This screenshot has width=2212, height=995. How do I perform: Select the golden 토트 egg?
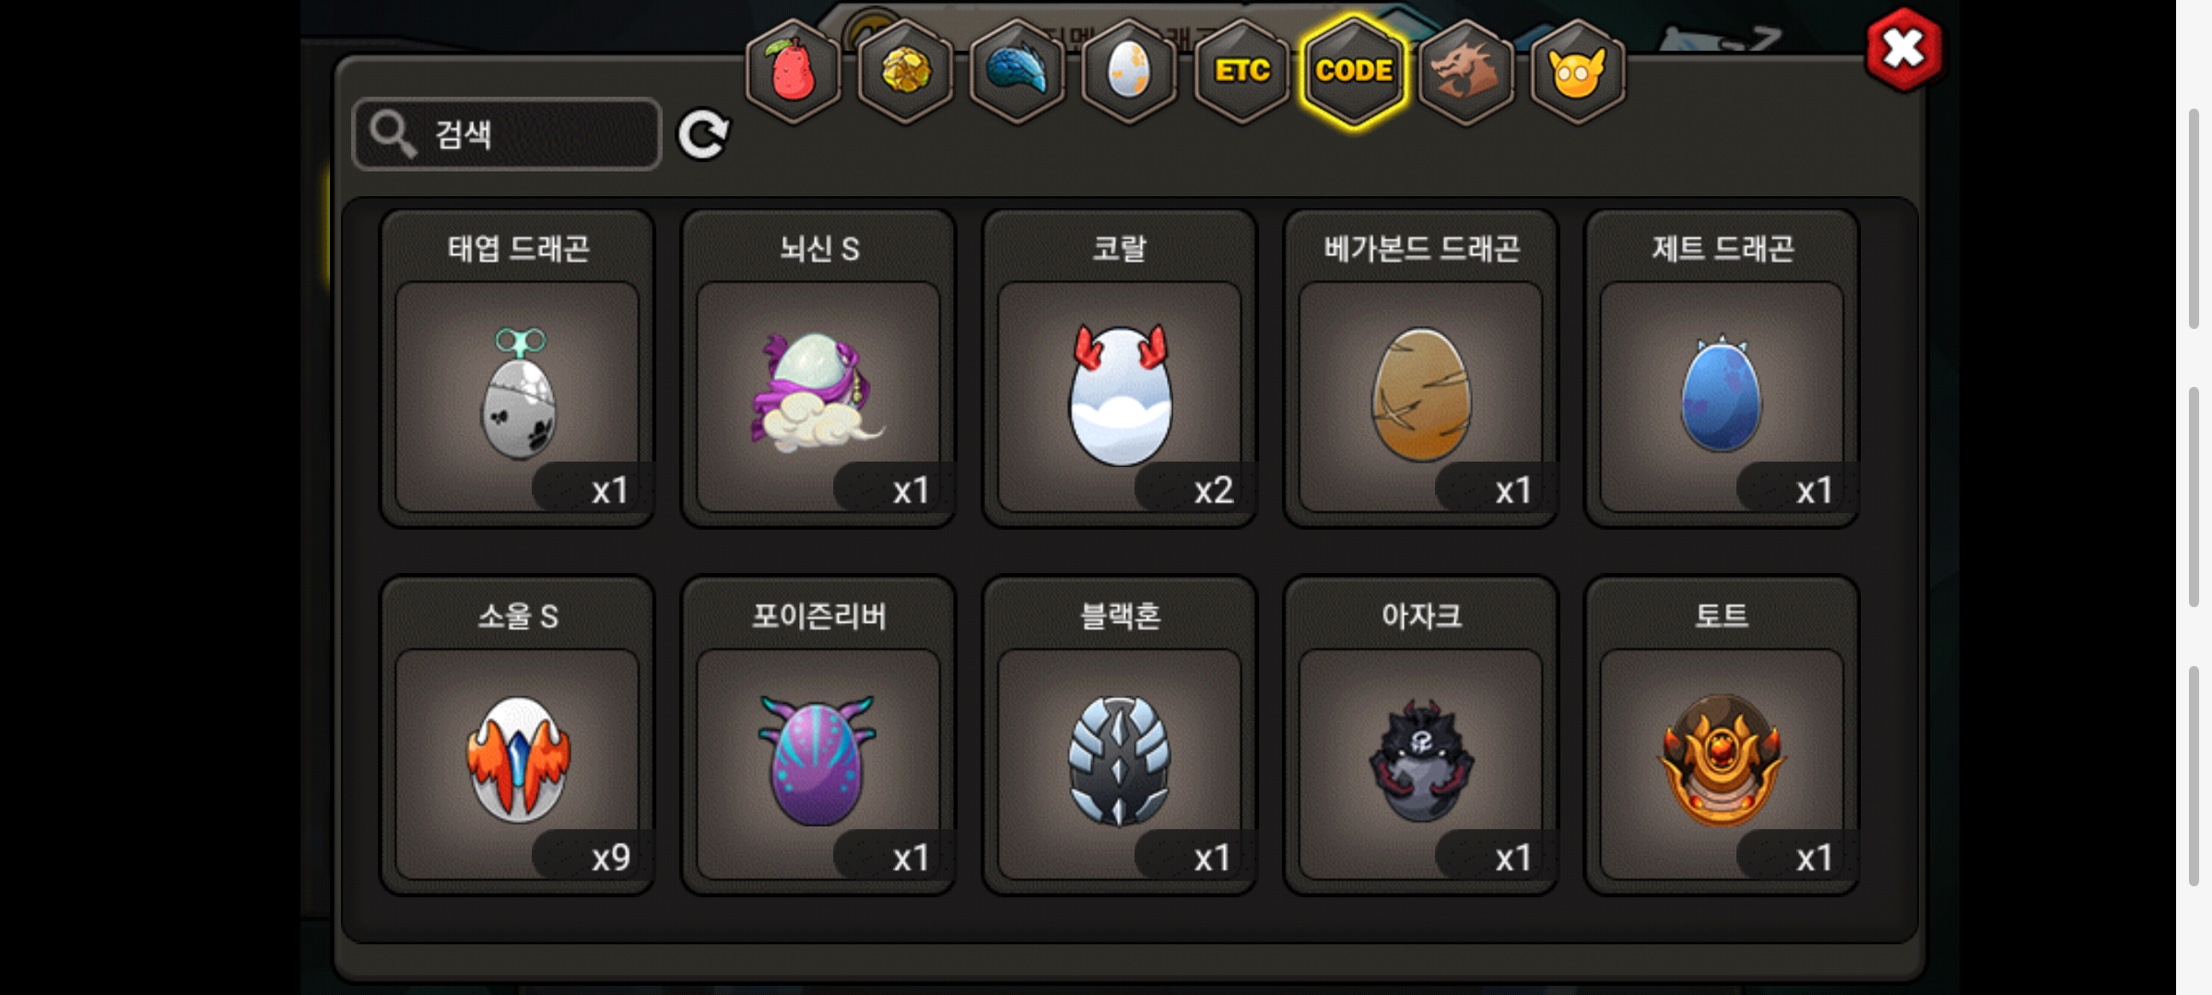pyautogui.click(x=1722, y=735)
